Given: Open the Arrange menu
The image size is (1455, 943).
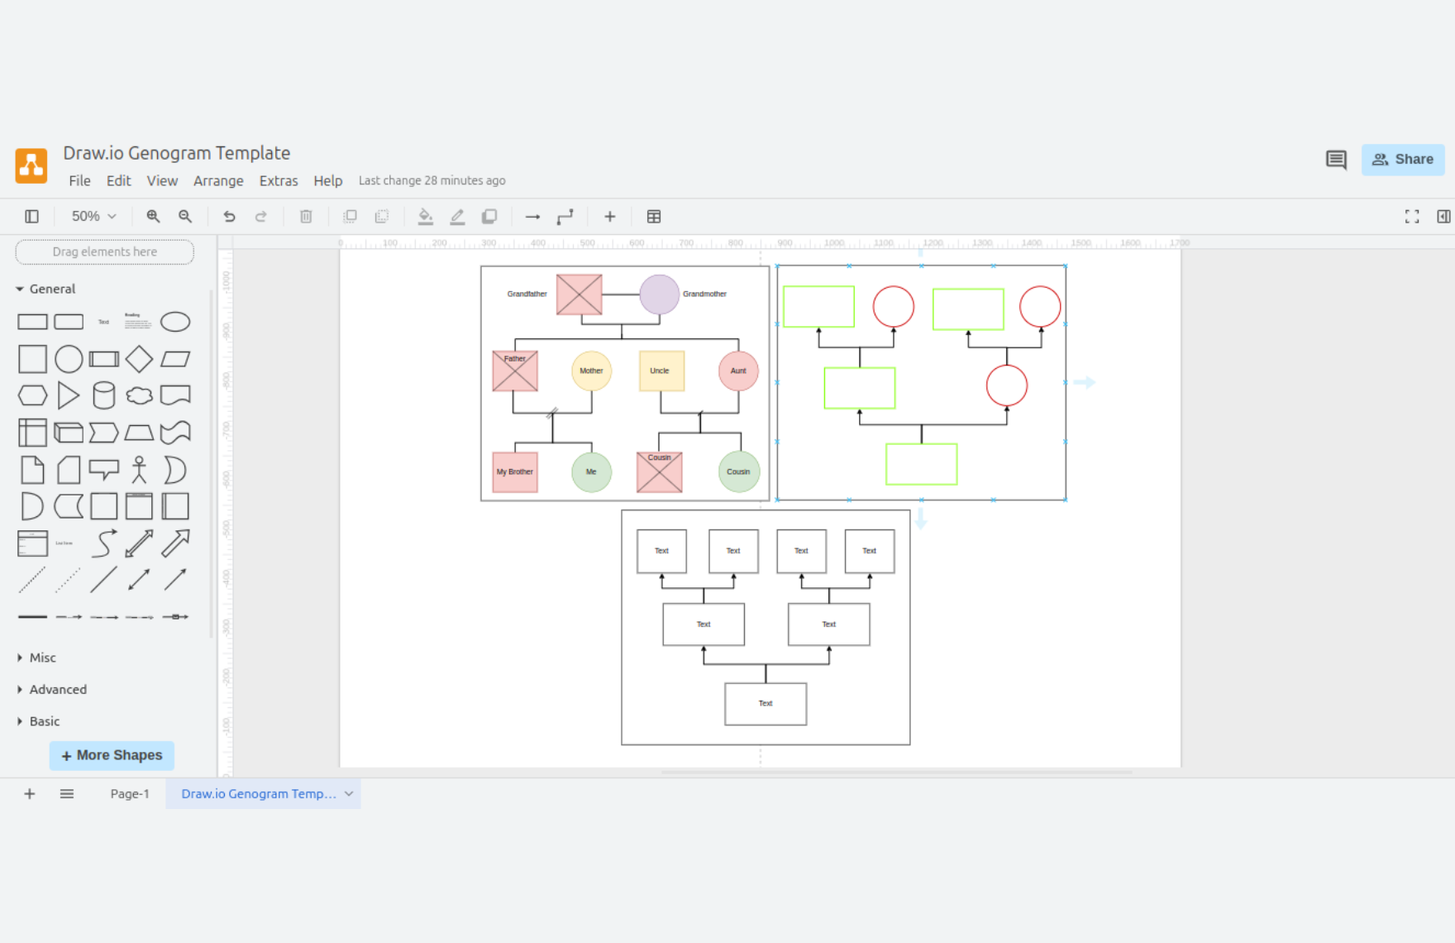Looking at the screenshot, I should pos(218,180).
